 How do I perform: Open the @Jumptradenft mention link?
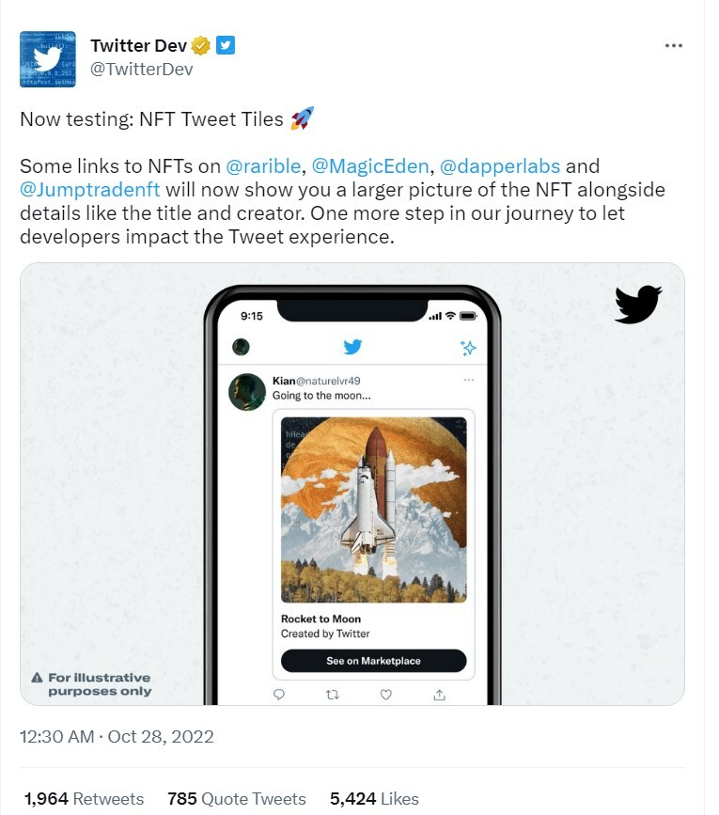pyautogui.click(x=90, y=190)
